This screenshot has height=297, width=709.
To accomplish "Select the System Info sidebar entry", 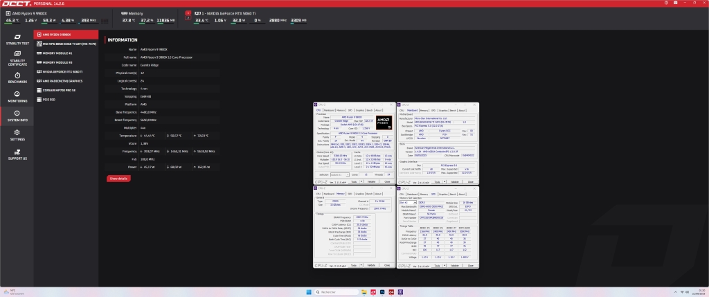I will [x=17, y=116].
